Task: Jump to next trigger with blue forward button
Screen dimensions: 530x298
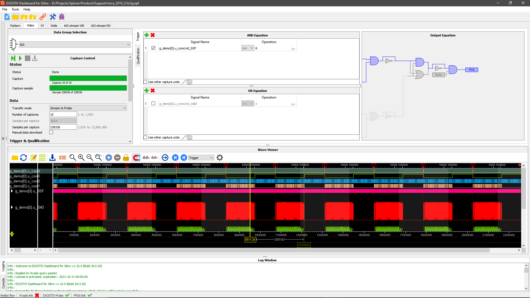Action: coord(184,158)
